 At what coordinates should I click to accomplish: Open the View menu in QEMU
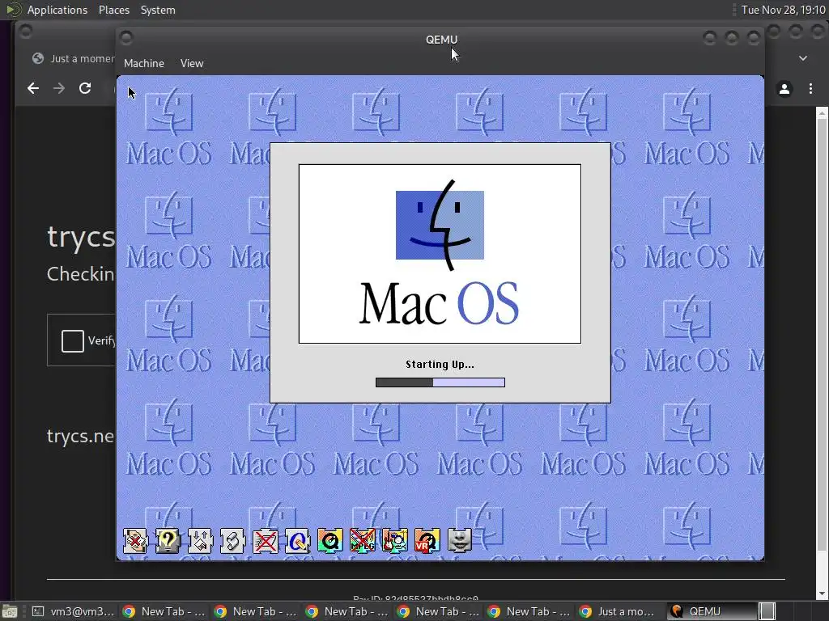192,63
